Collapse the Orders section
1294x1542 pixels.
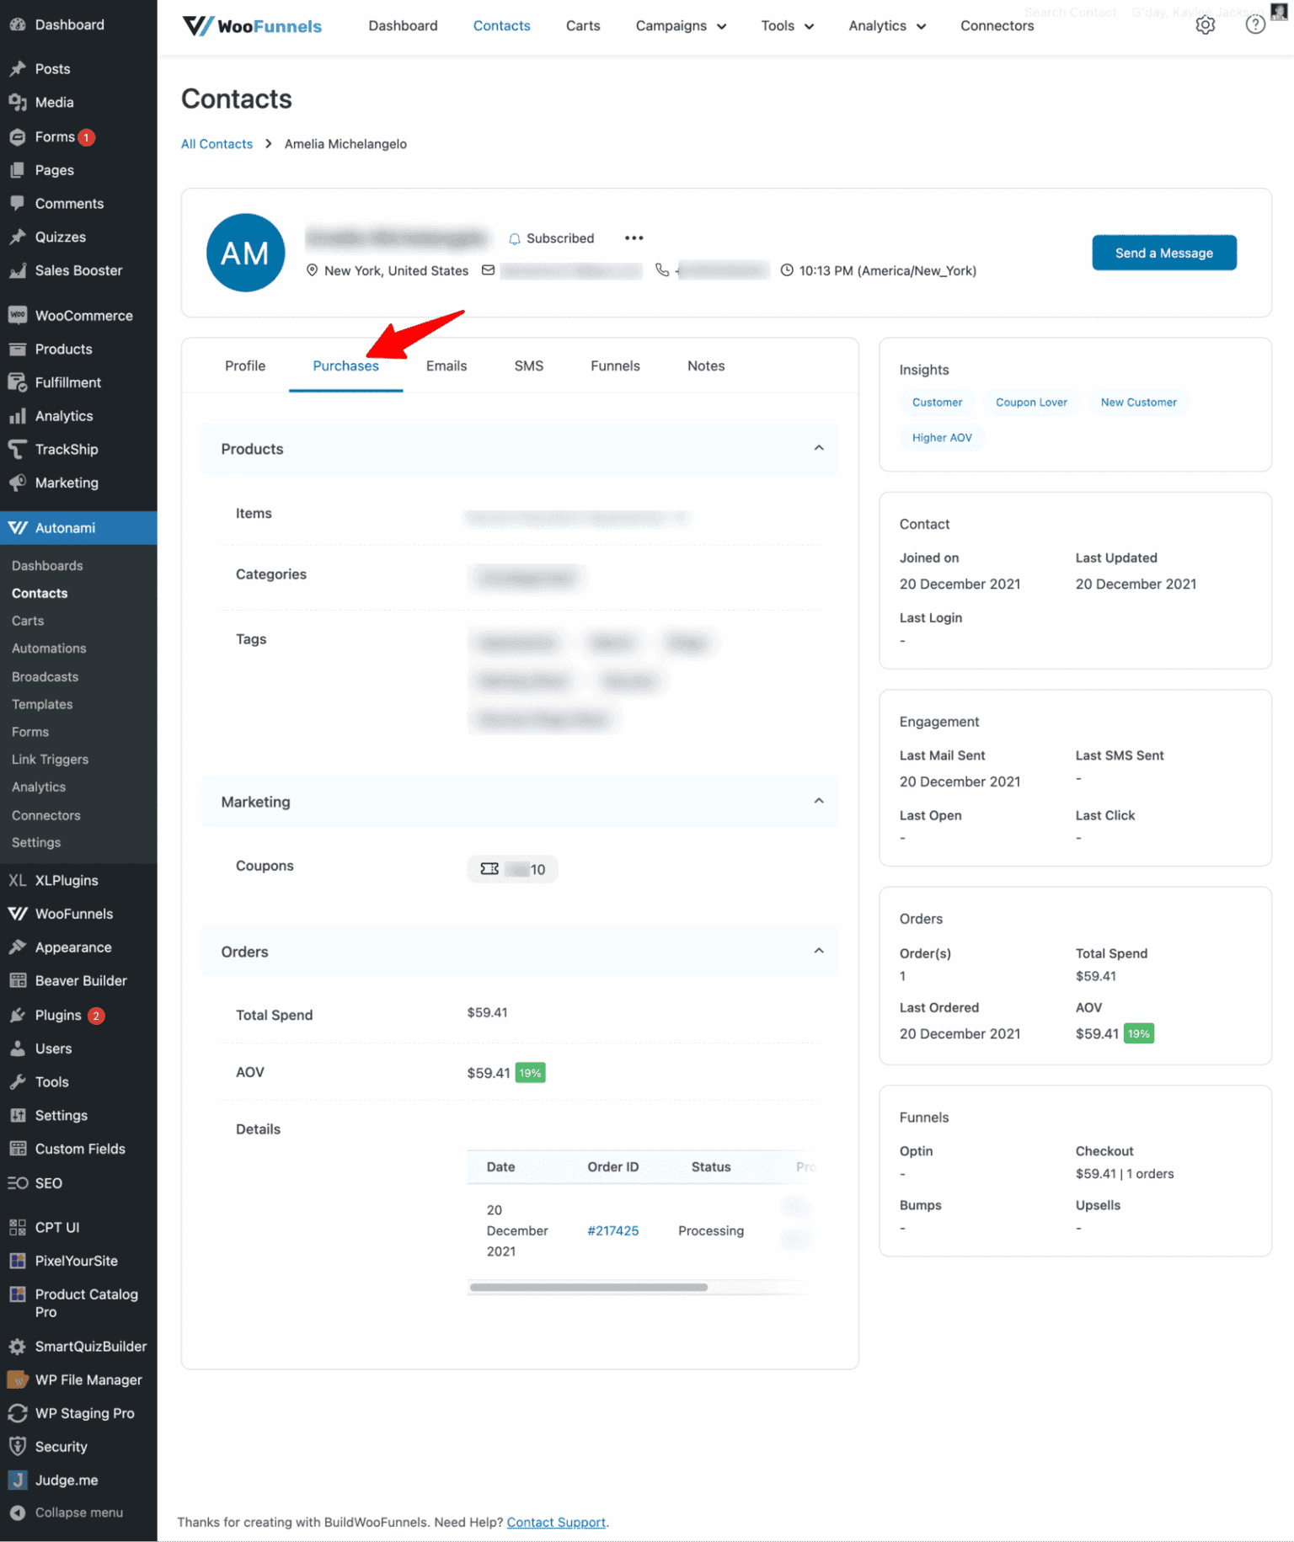click(x=819, y=951)
